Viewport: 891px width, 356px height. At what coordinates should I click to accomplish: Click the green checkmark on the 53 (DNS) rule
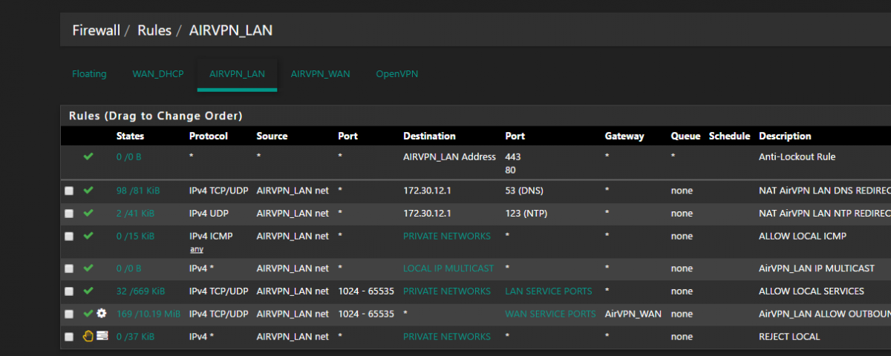(88, 191)
